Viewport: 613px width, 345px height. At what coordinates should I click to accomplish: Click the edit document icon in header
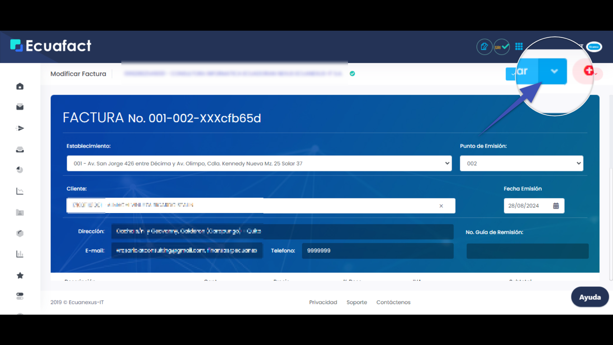484,47
